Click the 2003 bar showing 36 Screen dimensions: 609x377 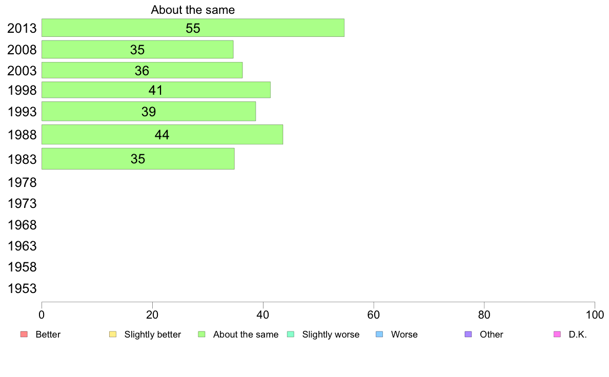pyautogui.click(x=142, y=70)
